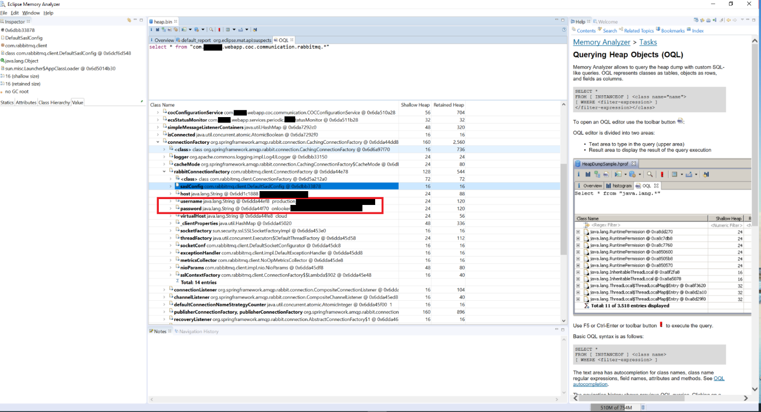
Task: Switch to the Welcome view tab
Action: [605, 22]
